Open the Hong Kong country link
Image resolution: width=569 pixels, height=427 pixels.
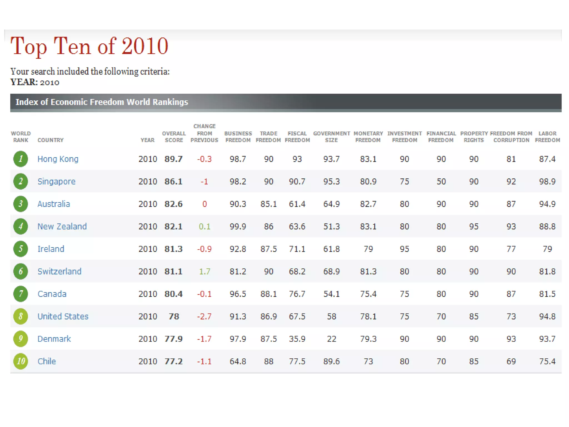click(x=58, y=159)
